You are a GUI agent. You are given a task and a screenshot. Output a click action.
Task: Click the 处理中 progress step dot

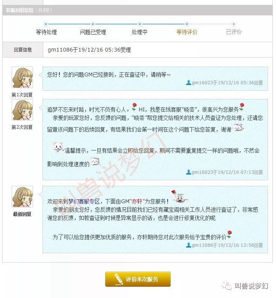tap(139, 24)
